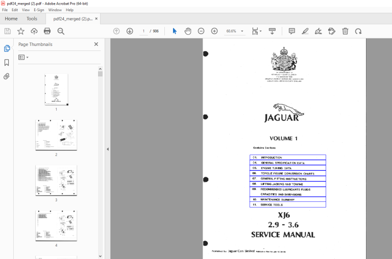Screen dimensions: 392x259
Task: Delete page with trash icon
Action: pos(345,31)
